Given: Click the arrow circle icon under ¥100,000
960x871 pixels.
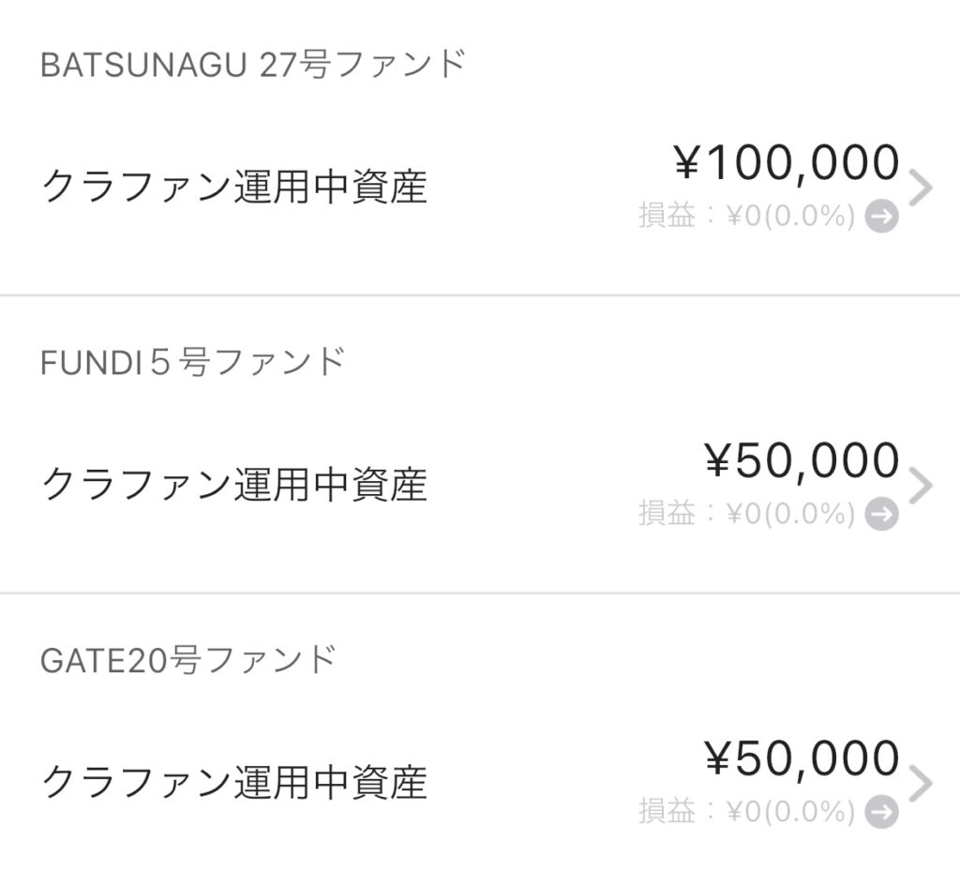Looking at the screenshot, I should [x=881, y=218].
